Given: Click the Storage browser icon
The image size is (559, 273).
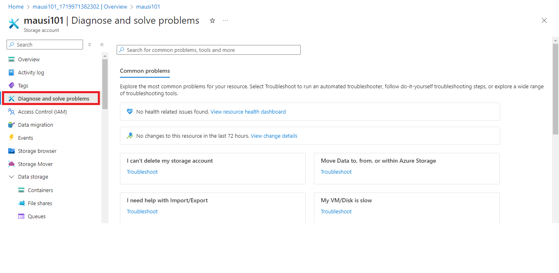Looking at the screenshot, I should click(x=11, y=151).
